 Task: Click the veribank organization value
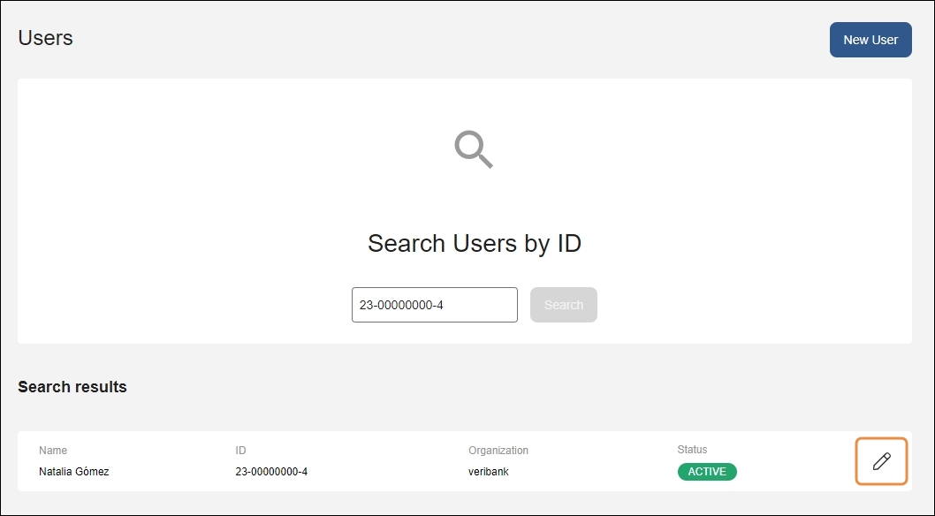click(x=489, y=472)
